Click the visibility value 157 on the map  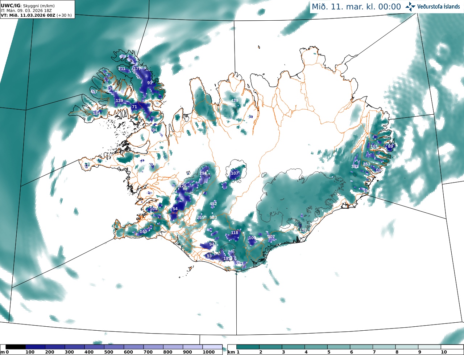[303, 230]
